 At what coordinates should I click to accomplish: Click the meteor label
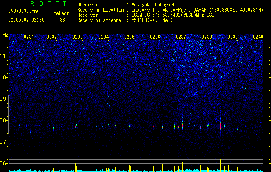pos(61,13)
